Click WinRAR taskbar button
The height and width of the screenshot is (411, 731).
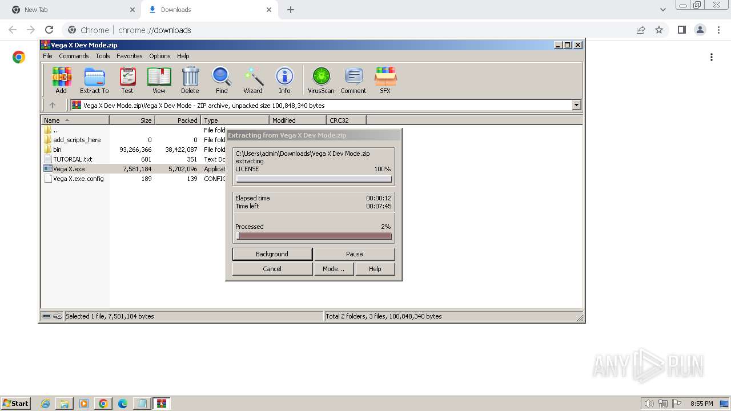162,404
